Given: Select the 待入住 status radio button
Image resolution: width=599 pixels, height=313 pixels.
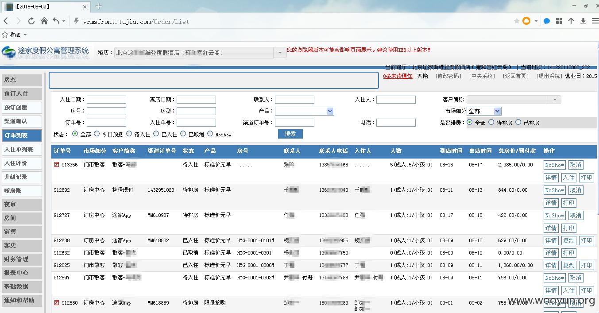Looking at the screenshot, I should pyautogui.click(x=129, y=134).
